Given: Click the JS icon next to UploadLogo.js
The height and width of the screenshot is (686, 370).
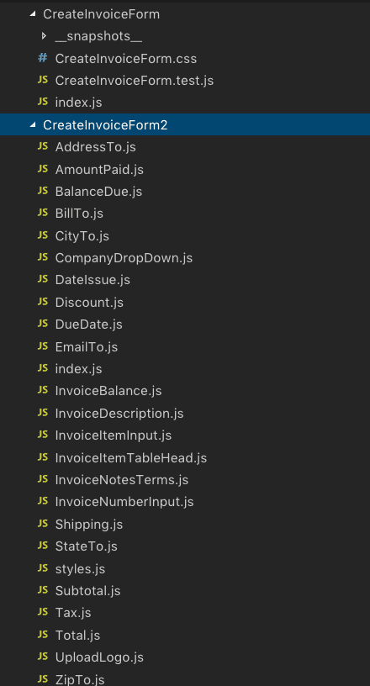Looking at the screenshot, I should [43, 657].
